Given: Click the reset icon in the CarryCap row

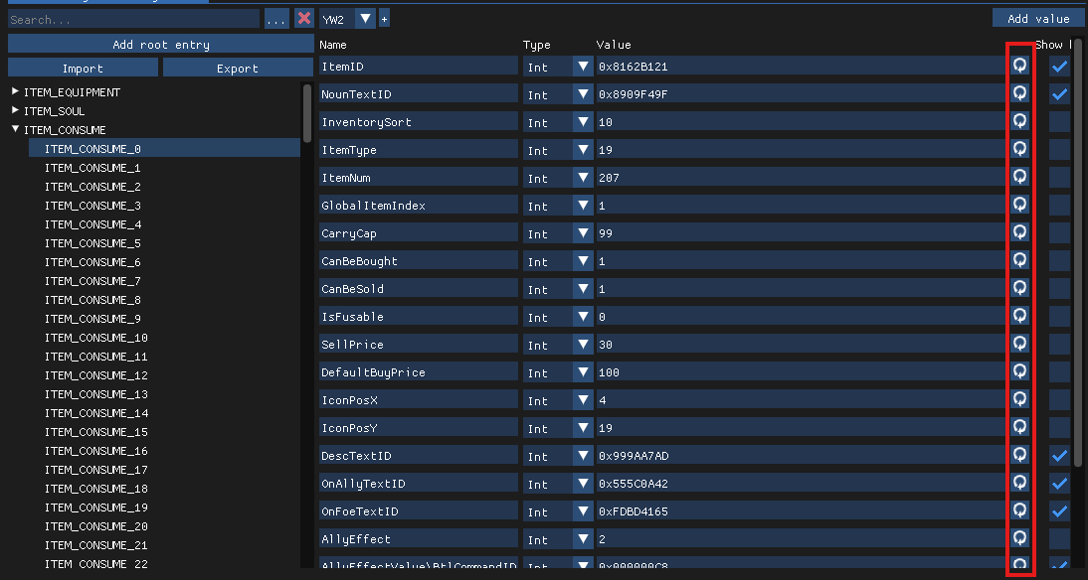Looking at the screenshot, I should (1019, 231).
